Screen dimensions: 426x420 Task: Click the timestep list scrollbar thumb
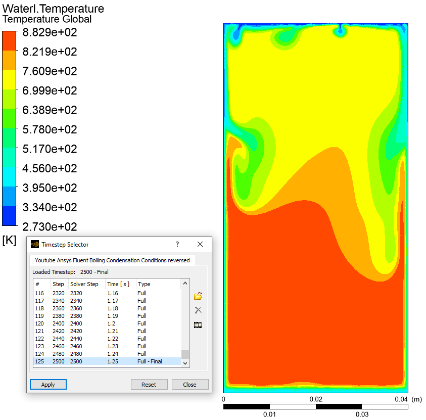[x=185, y=354]
